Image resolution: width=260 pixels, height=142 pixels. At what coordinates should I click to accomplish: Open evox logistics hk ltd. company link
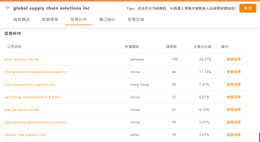tap(22, 59)
